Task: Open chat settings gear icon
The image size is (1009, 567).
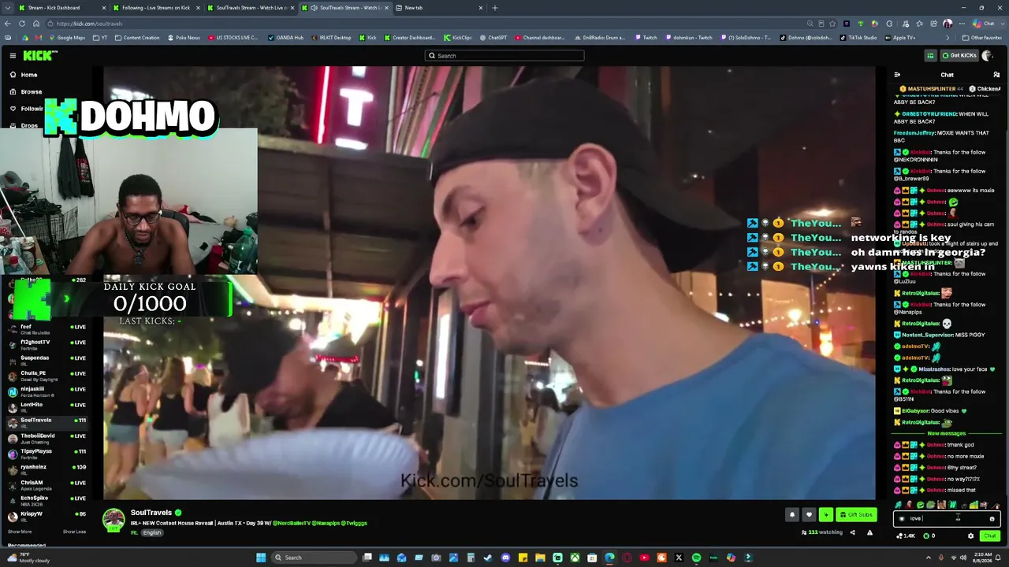Action: click(970, 535)
